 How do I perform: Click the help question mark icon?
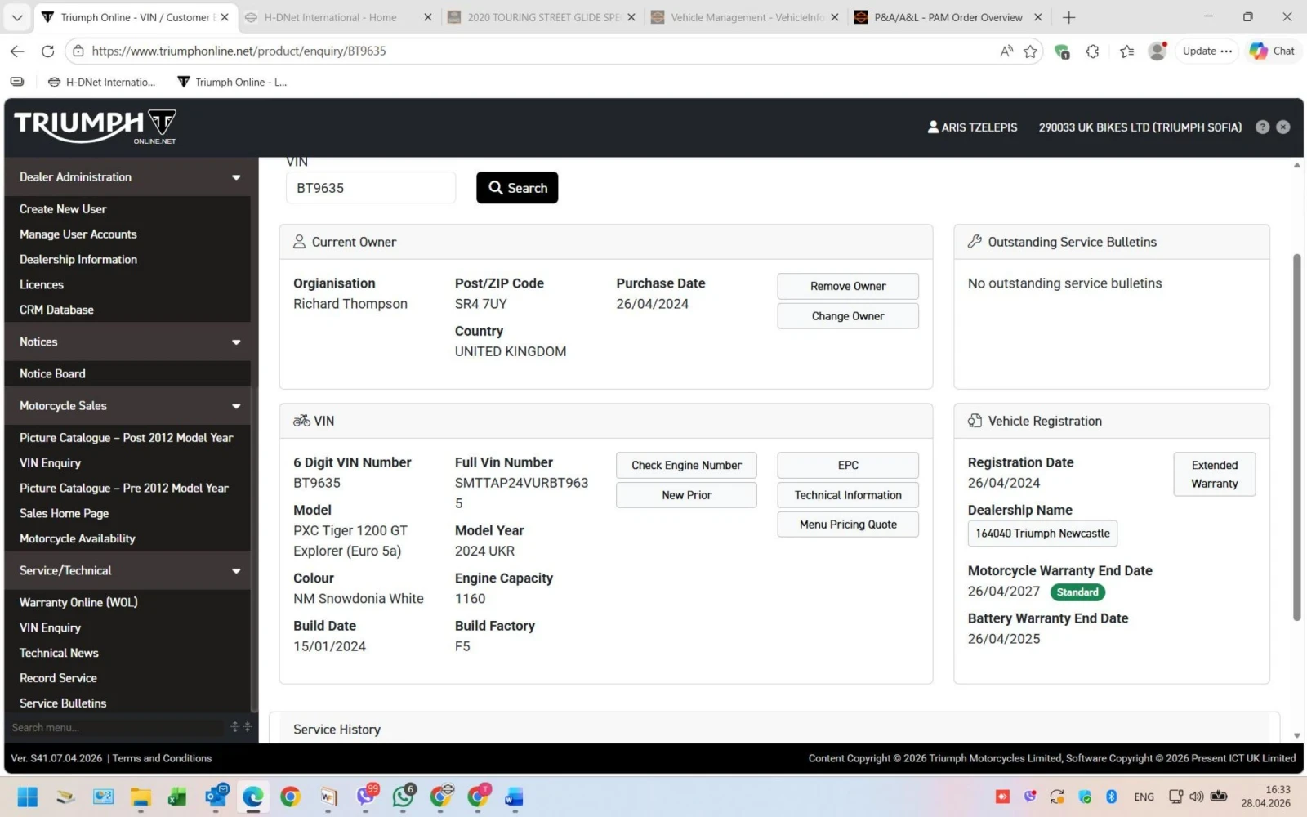coord(1262,127)
